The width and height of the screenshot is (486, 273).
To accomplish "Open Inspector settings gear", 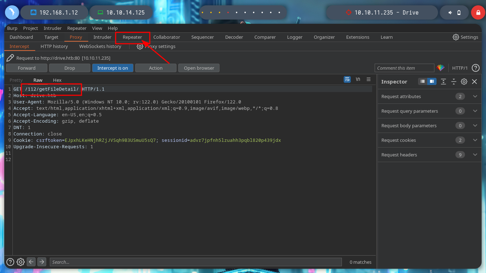I will click(464, 81).
